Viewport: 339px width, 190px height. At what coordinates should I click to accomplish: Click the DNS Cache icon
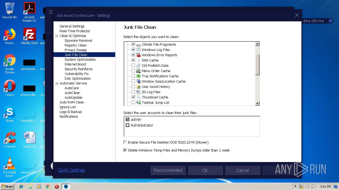click(x=138, y=60)
